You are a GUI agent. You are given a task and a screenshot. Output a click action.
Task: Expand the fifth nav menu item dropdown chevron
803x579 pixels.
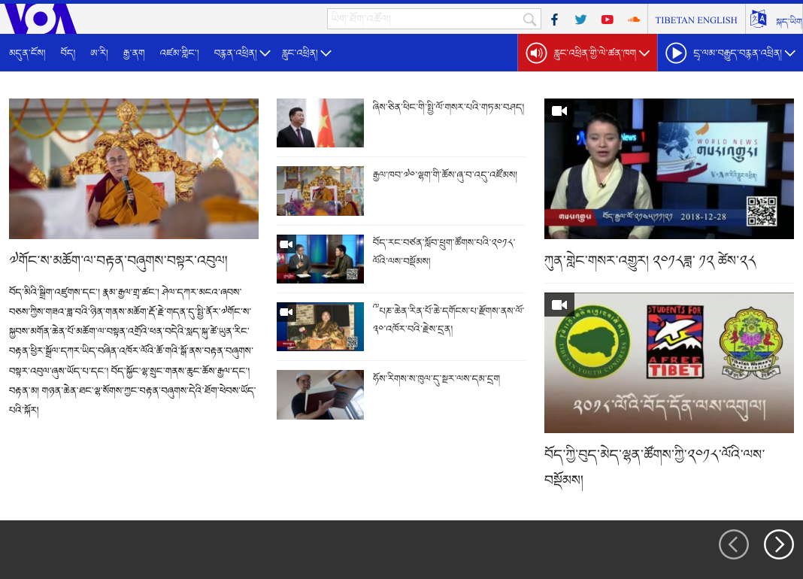(265, 53)
